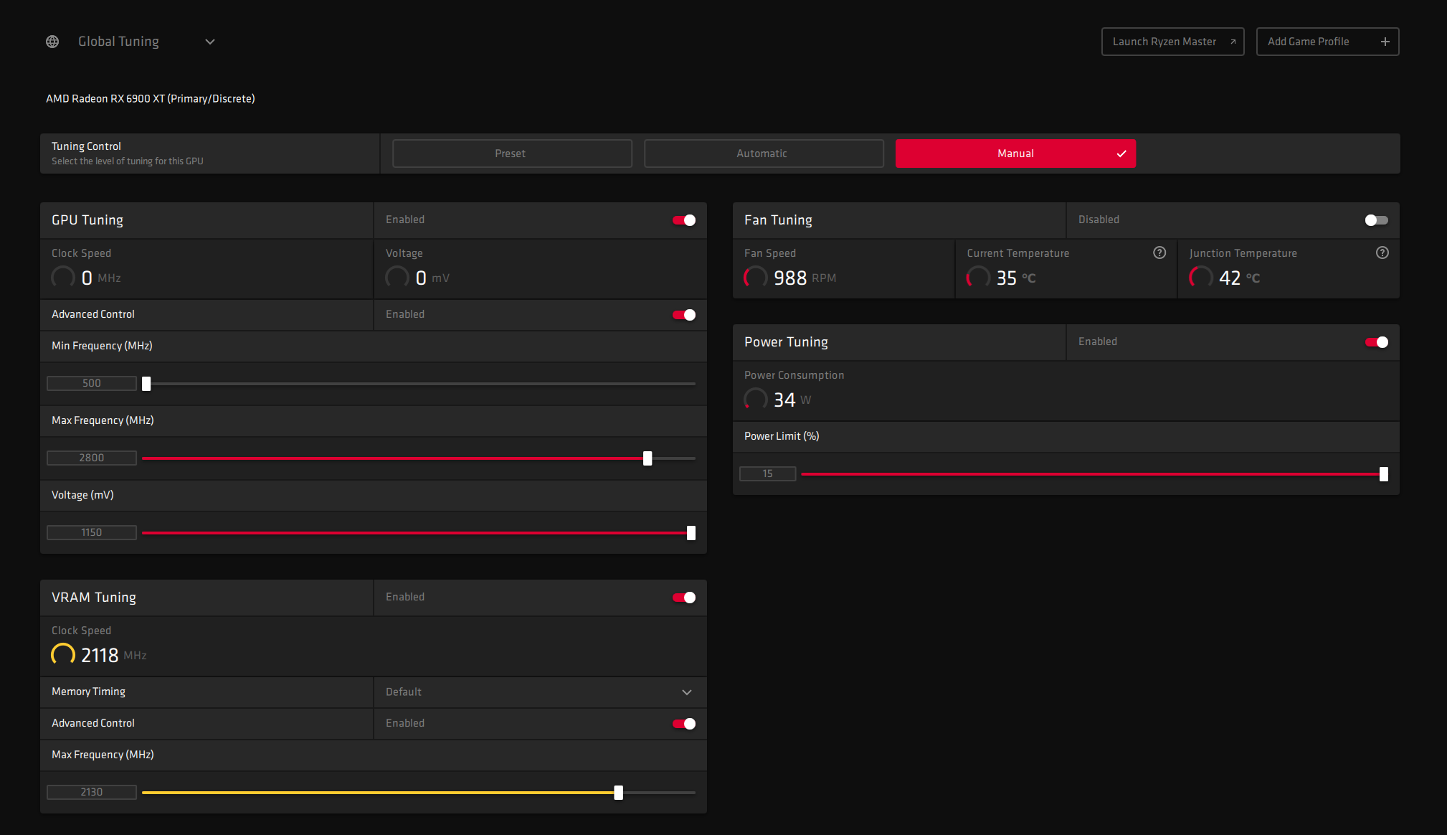Click the plus icon on Add Game Profile
Viewport: 1447px width, 835px height.
click(1385, 42)
